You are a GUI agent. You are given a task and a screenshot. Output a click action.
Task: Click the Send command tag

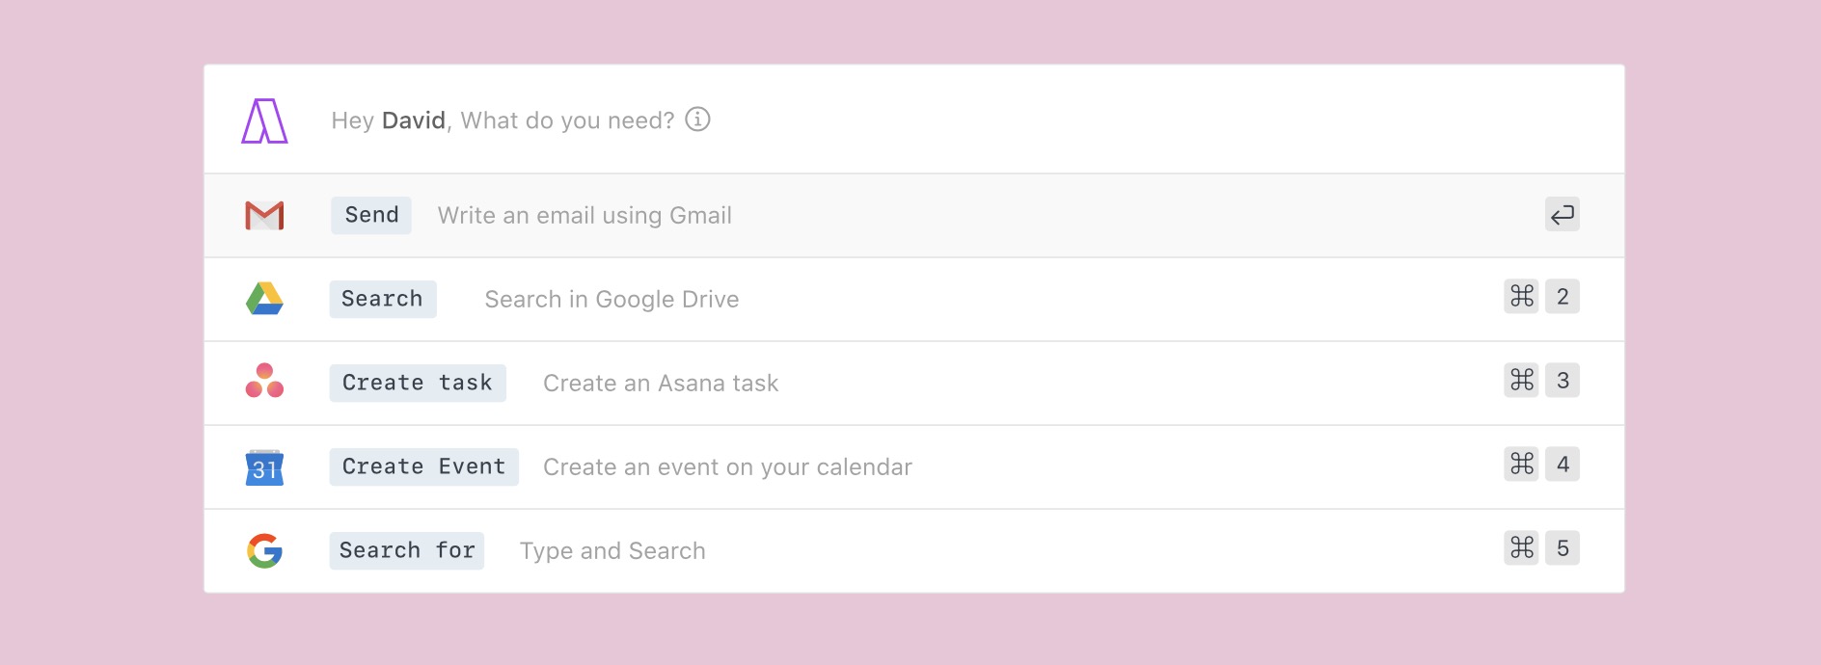point(371,215)
